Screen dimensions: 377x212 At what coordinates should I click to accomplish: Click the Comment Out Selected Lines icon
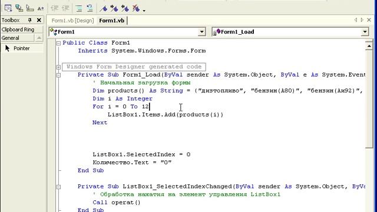79,8
